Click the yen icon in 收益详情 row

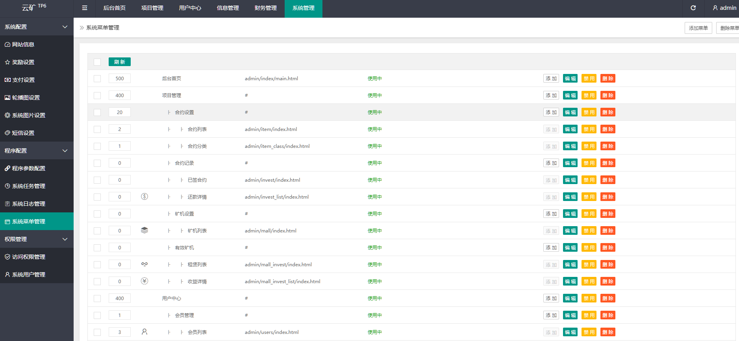144,281
